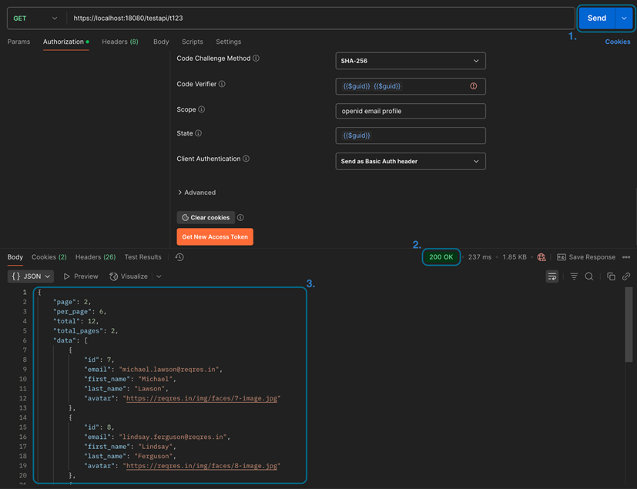Screen dimensions: 637x489
Task: Expand the Client Authentication dropdown
Action: pyautogui.click(x=411, y=162)
